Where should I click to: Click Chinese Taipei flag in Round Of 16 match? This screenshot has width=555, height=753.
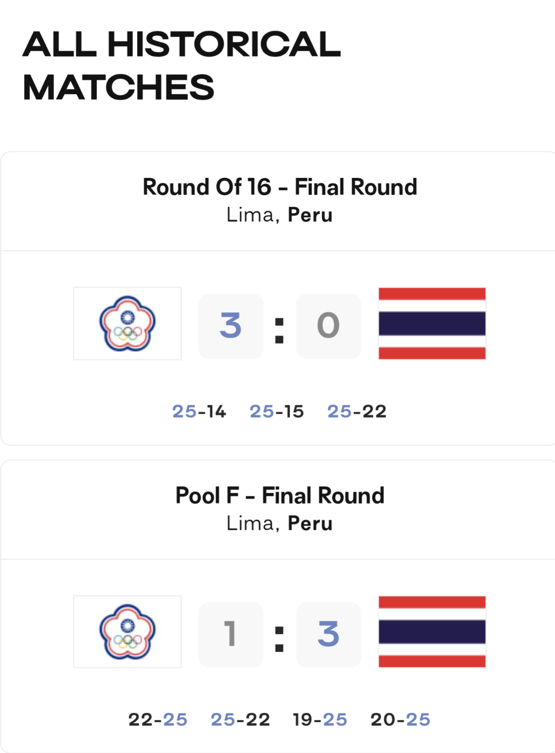tap(127, 324)
